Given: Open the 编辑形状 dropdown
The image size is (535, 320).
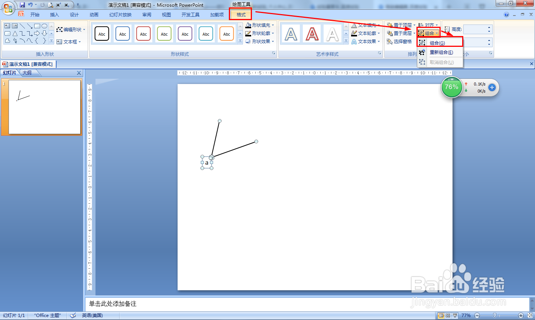Looking at the screenshot, I should tap(71, 29).
